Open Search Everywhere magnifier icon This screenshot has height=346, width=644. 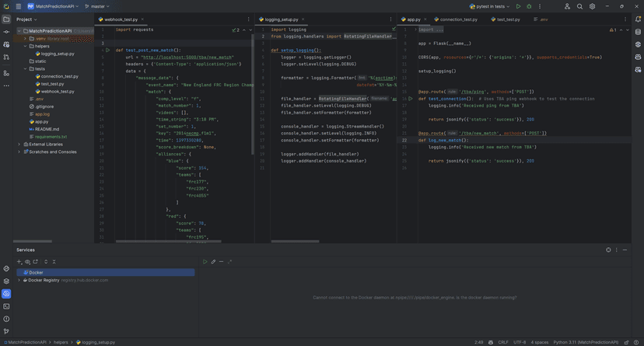click(x=579, y=6)
